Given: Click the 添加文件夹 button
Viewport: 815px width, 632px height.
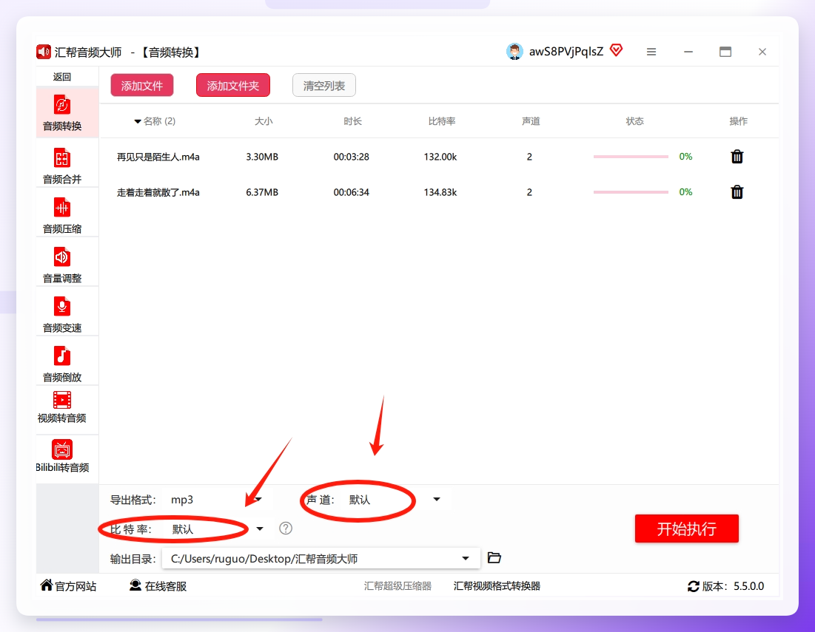Looking at the screenshot, I should [x=233, y=86].
